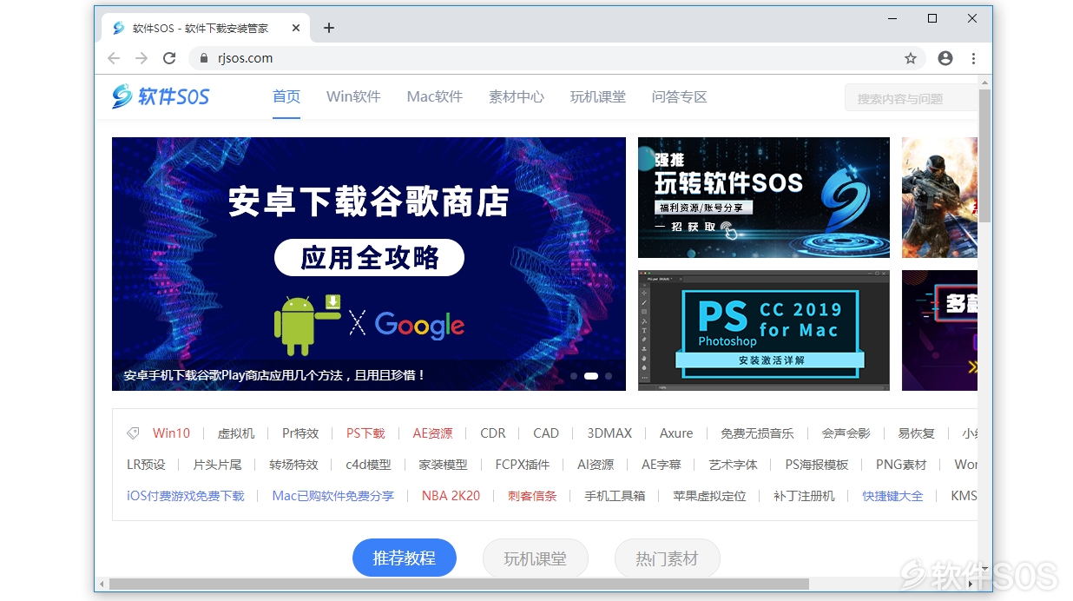Open the 3DMAX tag link
1073x601 pixels.
[x=609, y=433]
